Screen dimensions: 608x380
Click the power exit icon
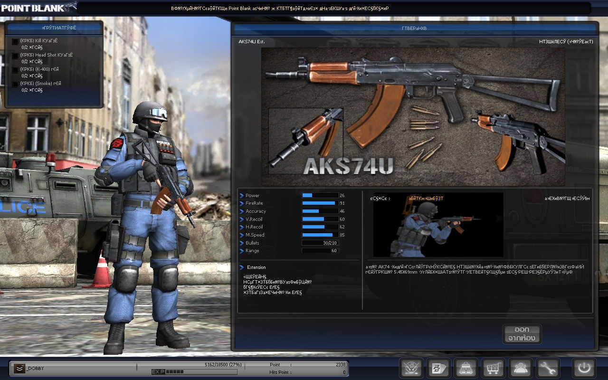[x=584, y=368]
